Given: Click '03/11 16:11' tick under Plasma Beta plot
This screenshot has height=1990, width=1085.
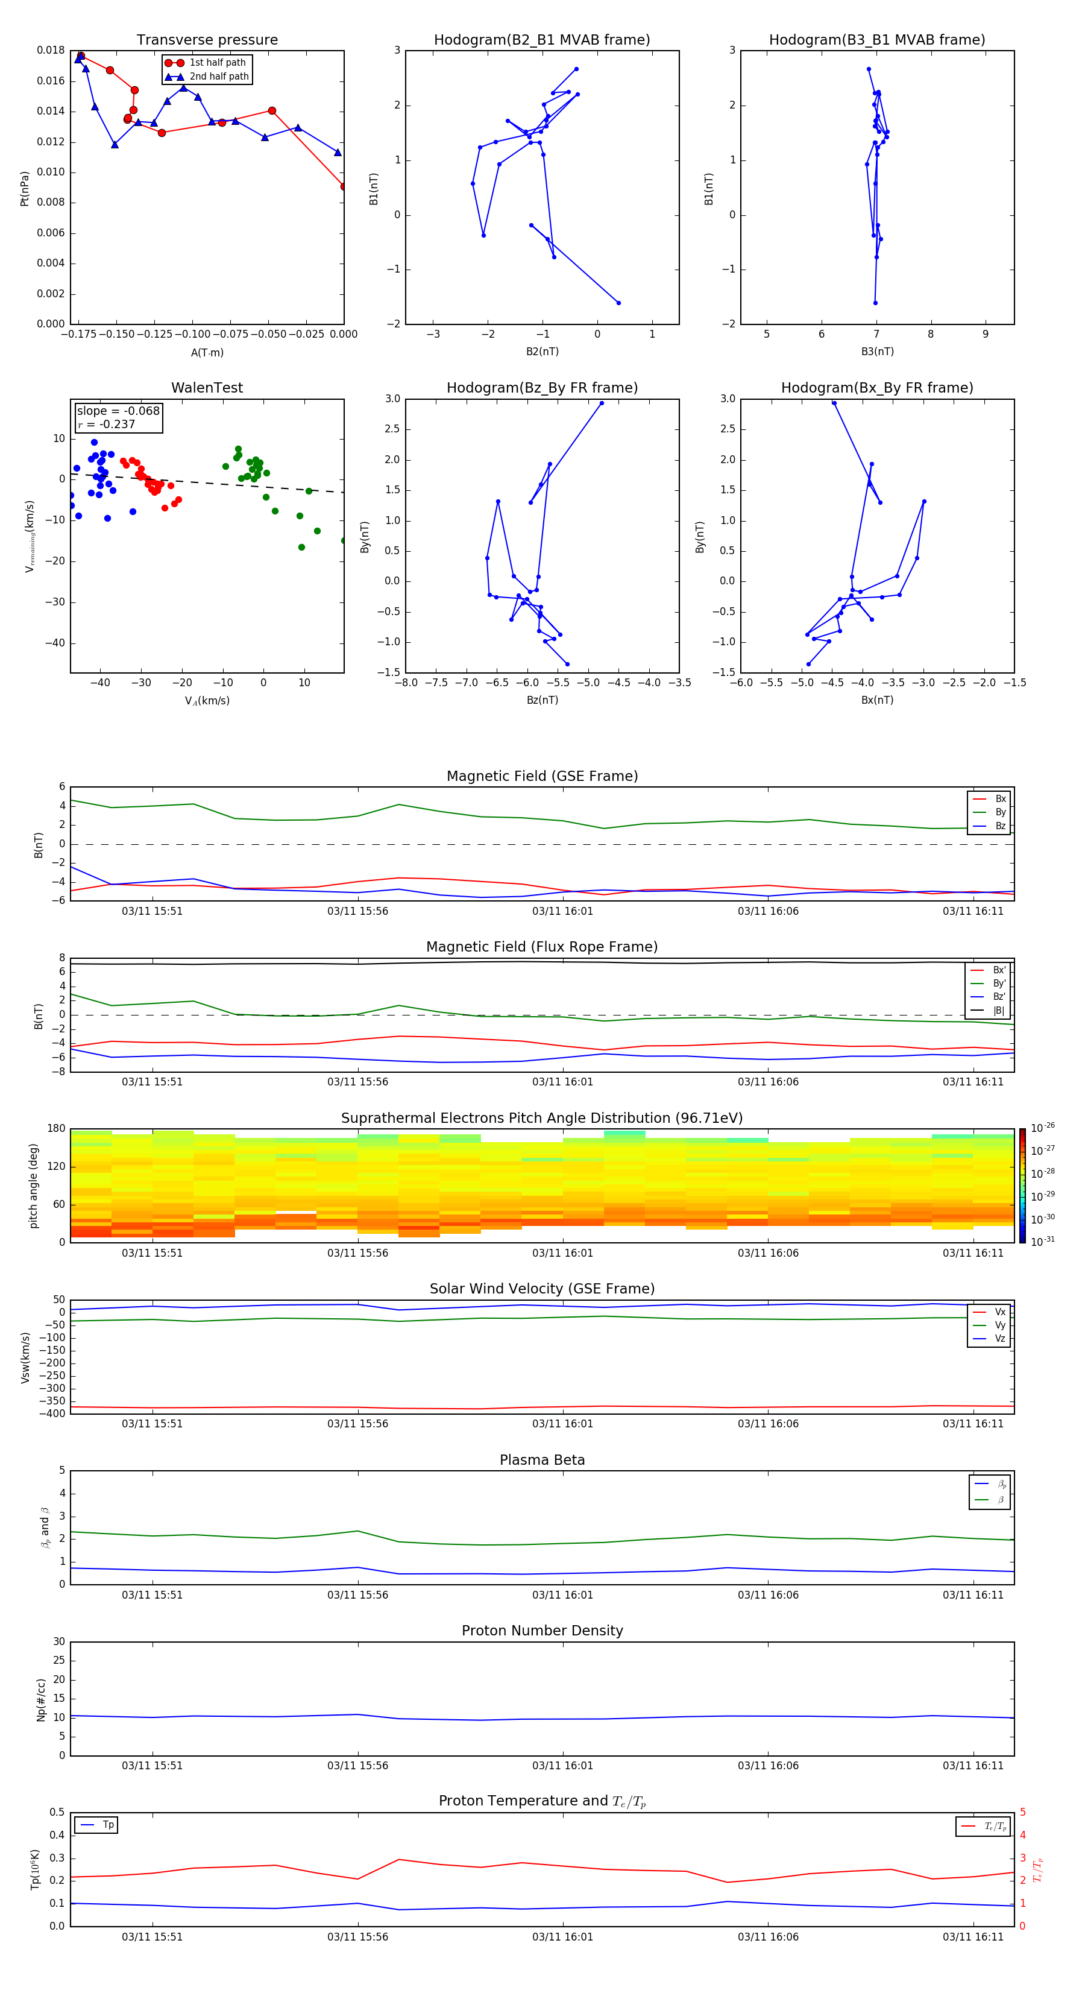Looking at the screenshot, I should click(973, 1594).
